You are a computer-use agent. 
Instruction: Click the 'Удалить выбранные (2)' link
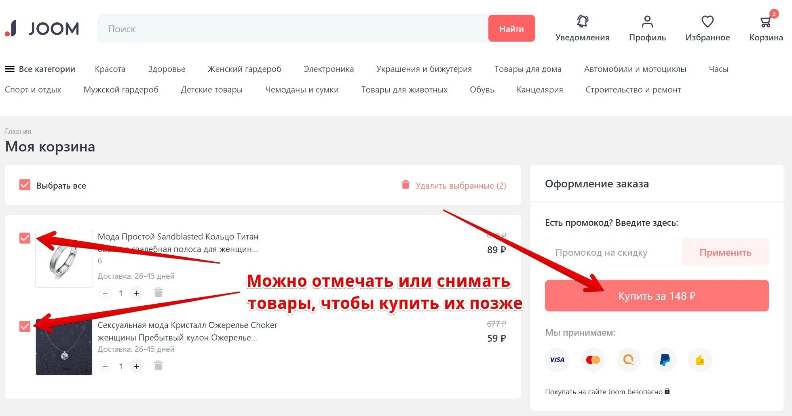(460, 185)
